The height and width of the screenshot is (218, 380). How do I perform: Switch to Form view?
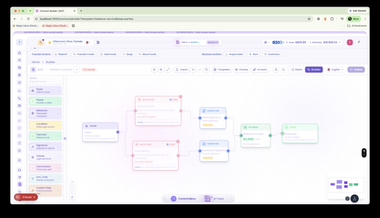click(297, 69)
